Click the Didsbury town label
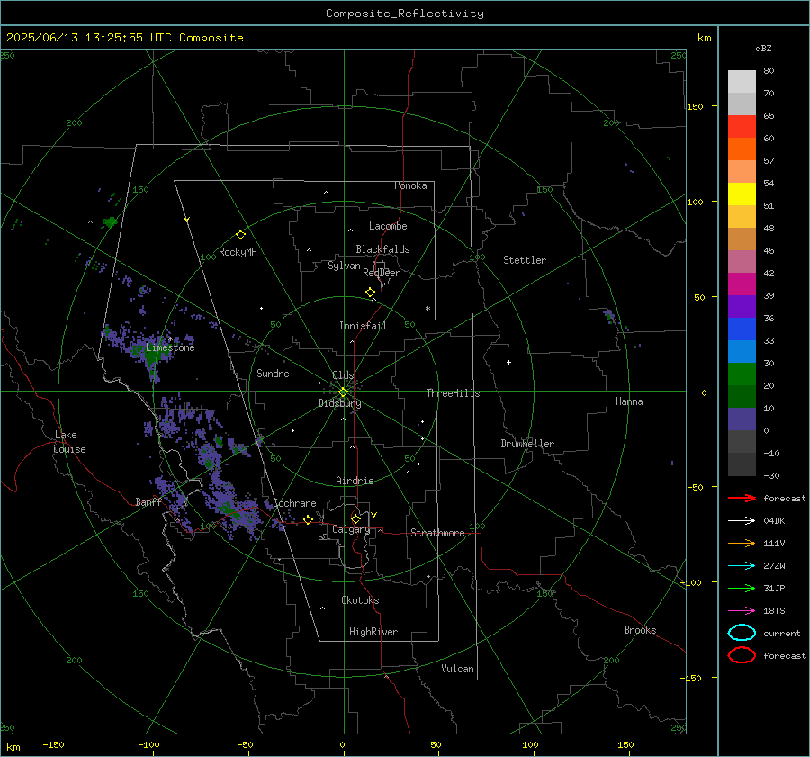This screenshot has height=757, width=810. (x=339, y=403)
